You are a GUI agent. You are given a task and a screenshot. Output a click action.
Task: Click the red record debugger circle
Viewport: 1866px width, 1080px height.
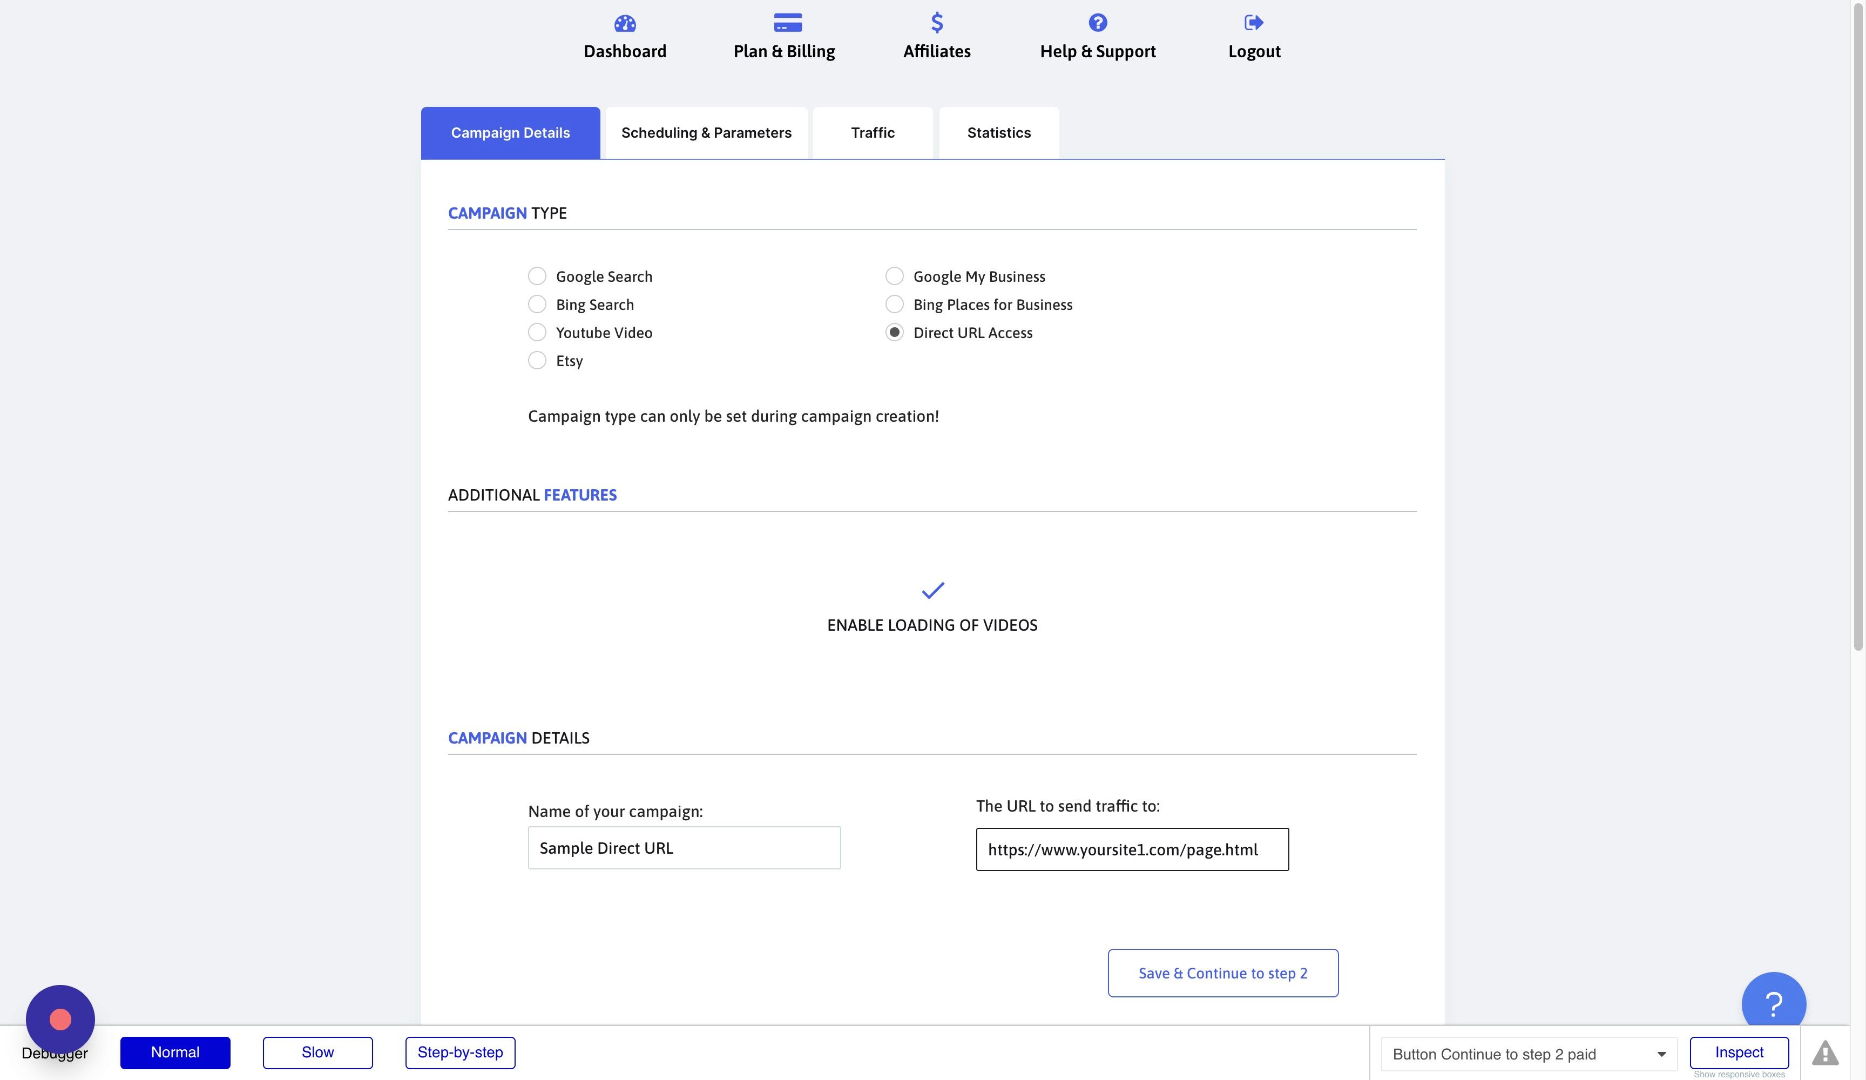[60, 1020]
